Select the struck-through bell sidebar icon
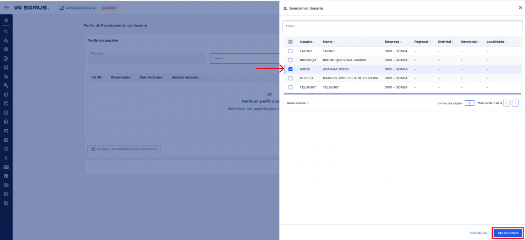 6,76
